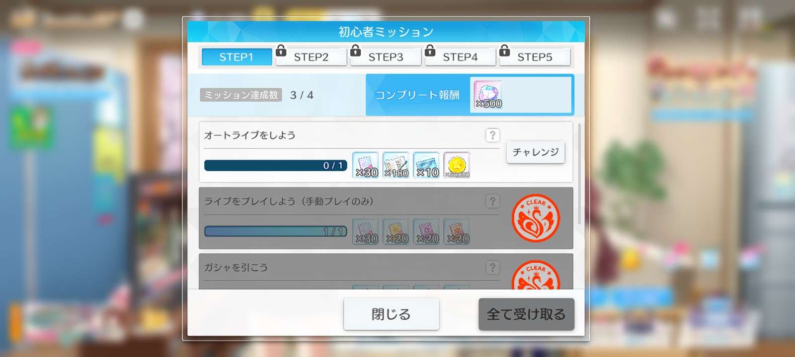This screenshot has width=795, height=357.
Task: Open the locked STEP4 tab
Action: coord(460,57)
